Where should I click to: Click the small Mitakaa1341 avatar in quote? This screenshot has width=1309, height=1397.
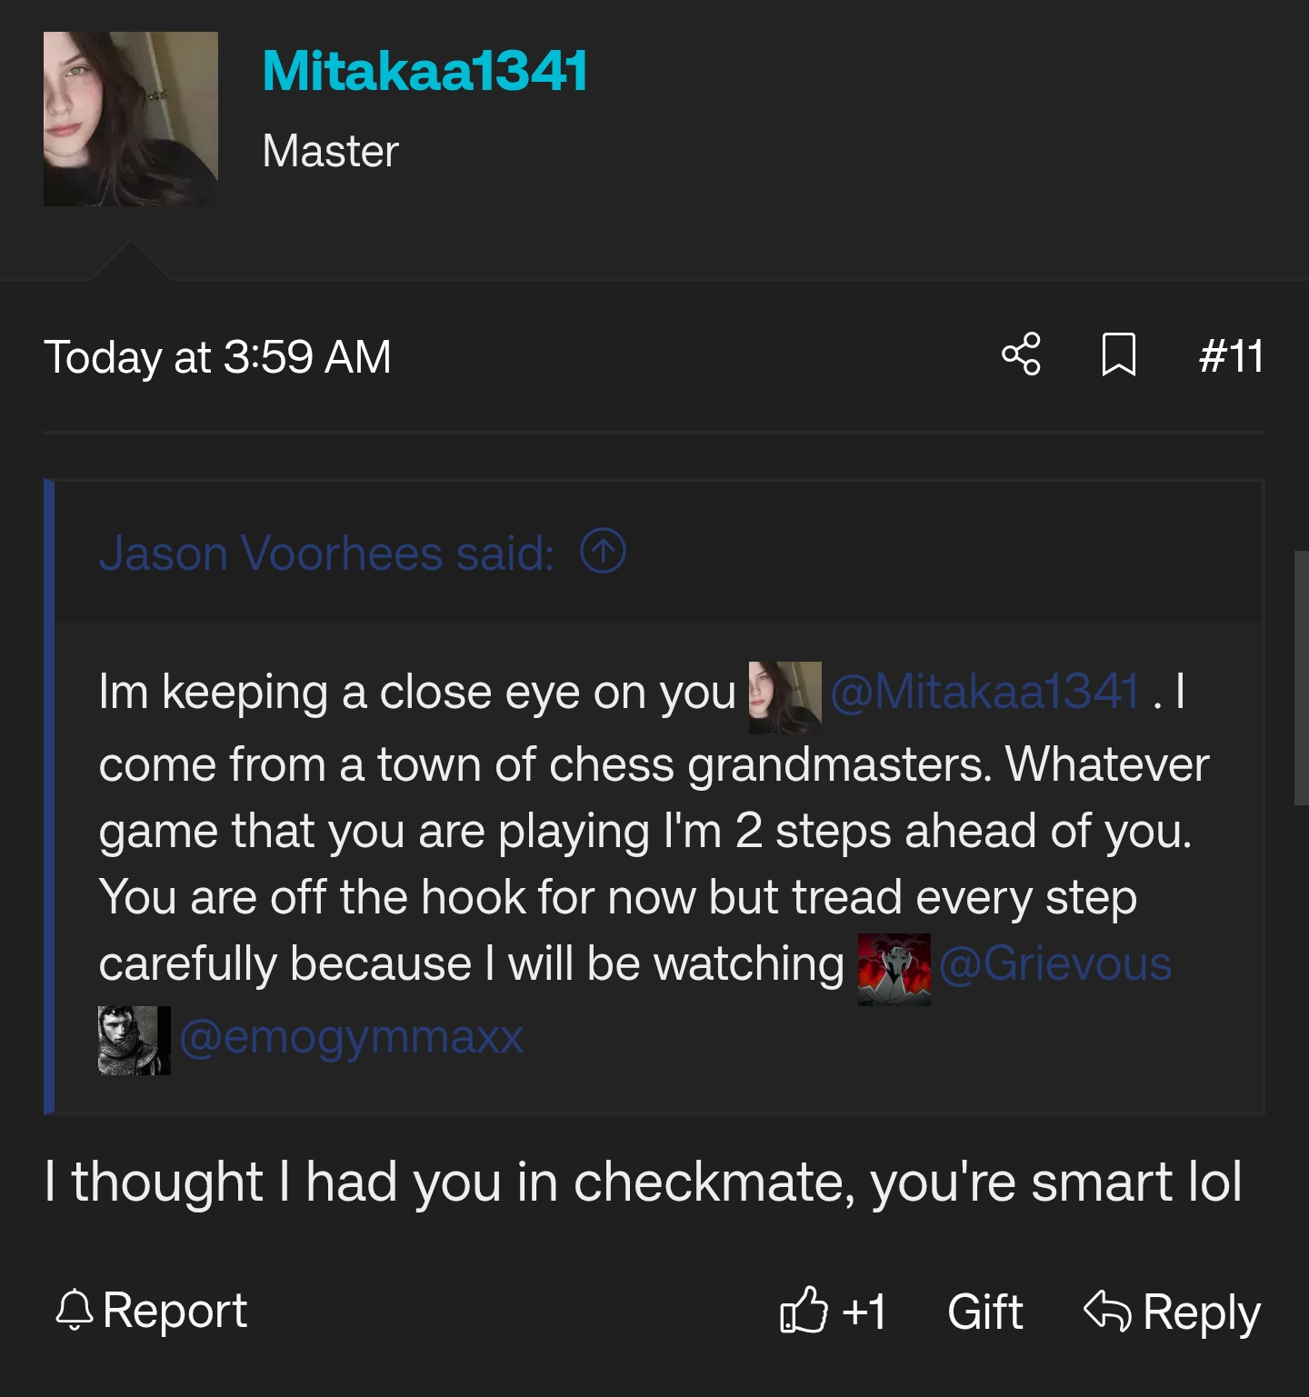click(784, 697)
